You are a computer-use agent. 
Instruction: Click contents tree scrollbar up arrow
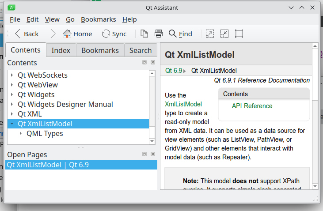click(152, 73)
